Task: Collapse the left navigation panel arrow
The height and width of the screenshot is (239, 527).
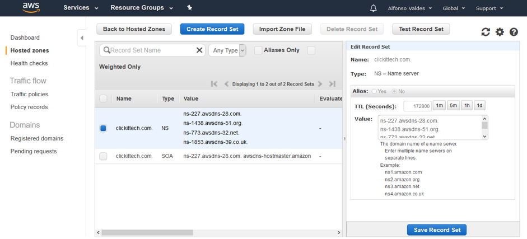Action: [82, 38]
